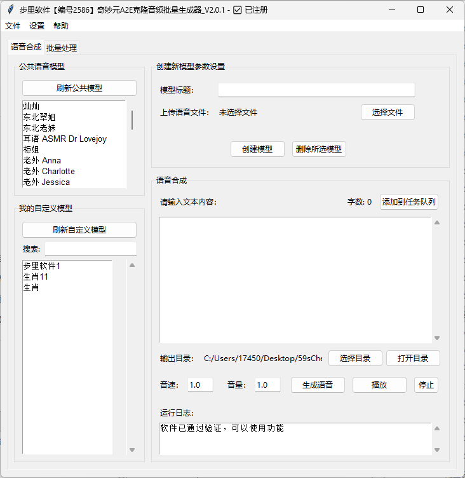Click the 删除所选模型 button
The height and width of the screenshot is (478, 465).
point(319,149)
